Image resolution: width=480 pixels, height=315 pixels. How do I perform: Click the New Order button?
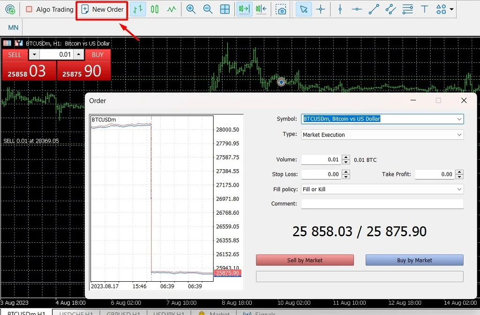pyautogui.click(x=101, y=9)
